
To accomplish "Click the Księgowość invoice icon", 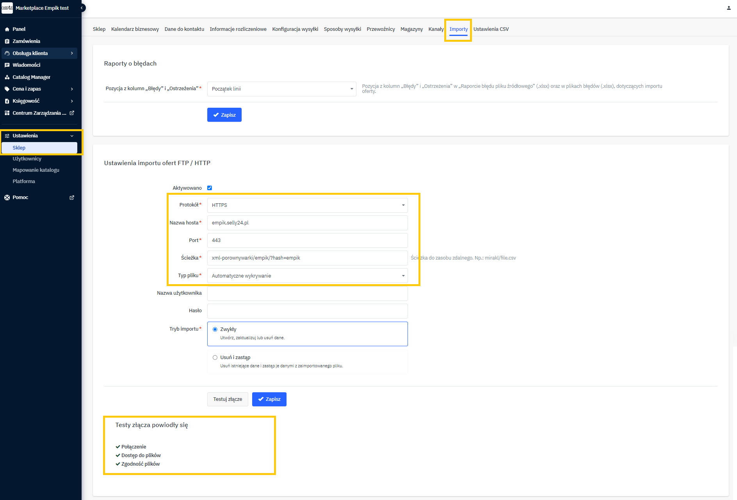I will (x=7, y=101).
